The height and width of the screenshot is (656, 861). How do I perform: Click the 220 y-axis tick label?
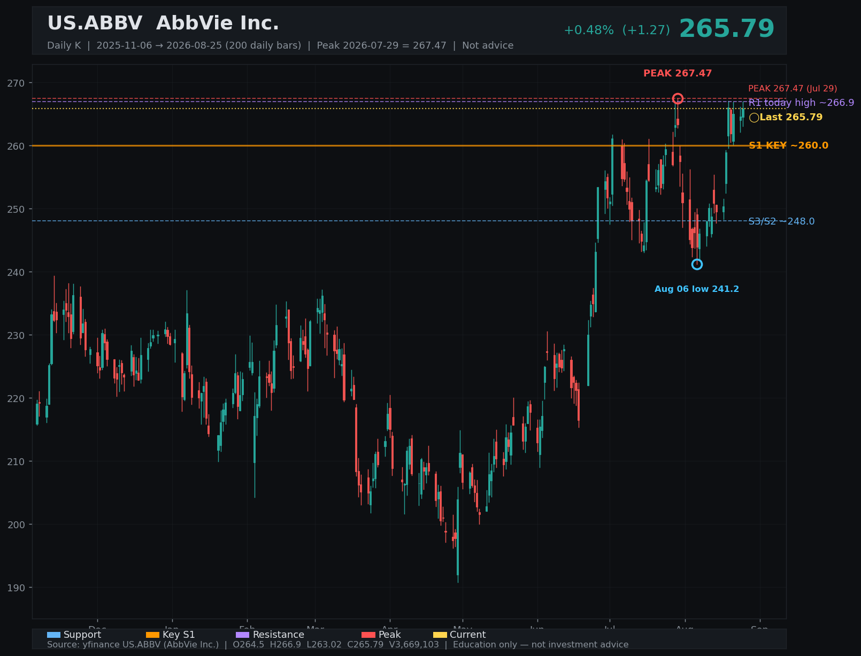(x=16, y=398)
